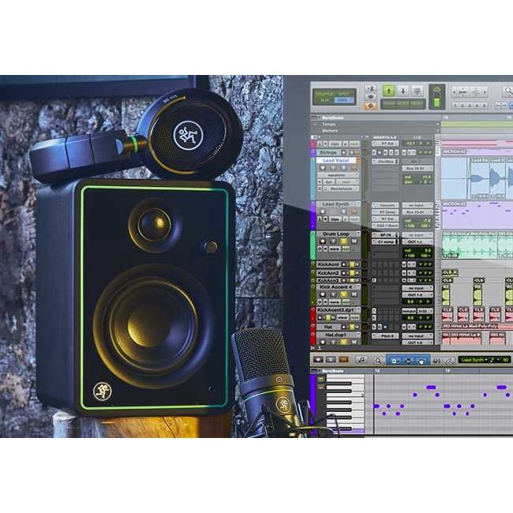513x513 pixels.
Task: Recall zoom preset 1
Action: tap(455, 106)
